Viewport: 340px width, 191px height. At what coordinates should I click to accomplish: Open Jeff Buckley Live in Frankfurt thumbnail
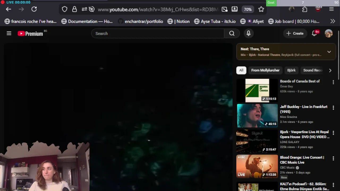coord(257,116)
